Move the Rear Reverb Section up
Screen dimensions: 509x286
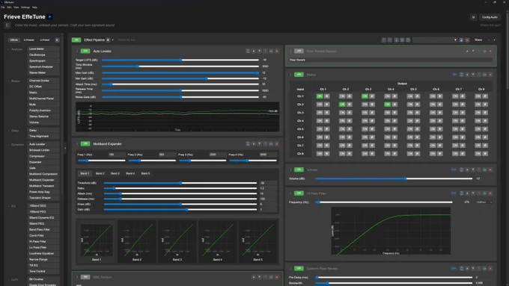coord(467,52)
